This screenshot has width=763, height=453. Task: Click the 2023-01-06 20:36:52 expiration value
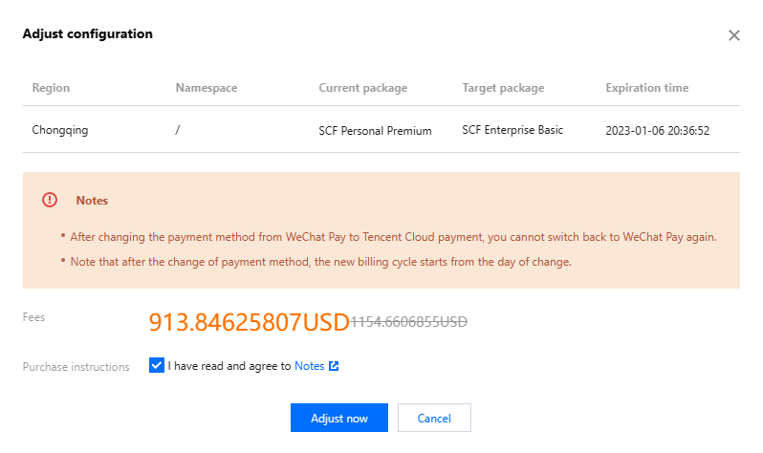[x=661, y=130]
